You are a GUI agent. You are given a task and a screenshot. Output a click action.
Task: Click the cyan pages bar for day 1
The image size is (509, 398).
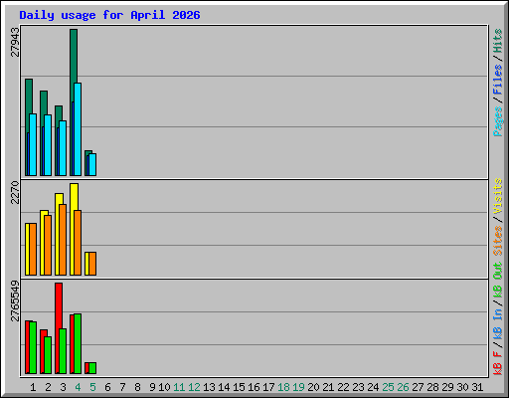point(33,144)
